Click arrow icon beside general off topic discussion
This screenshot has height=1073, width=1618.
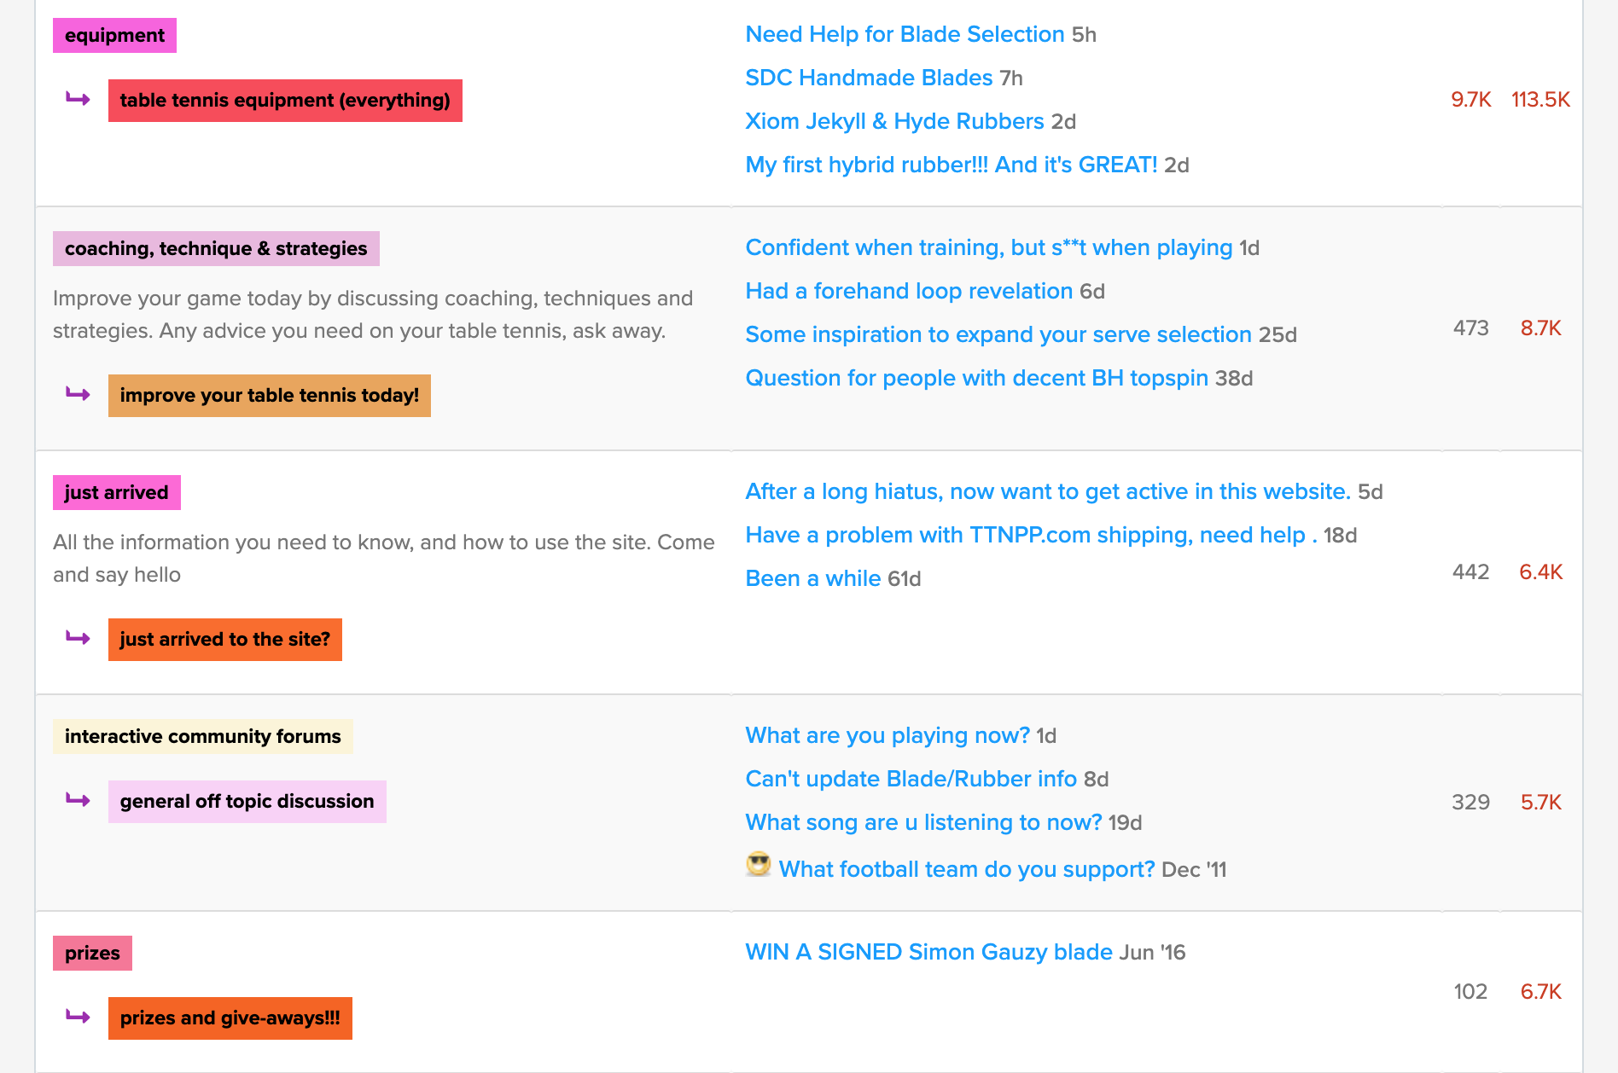[79, 801]
